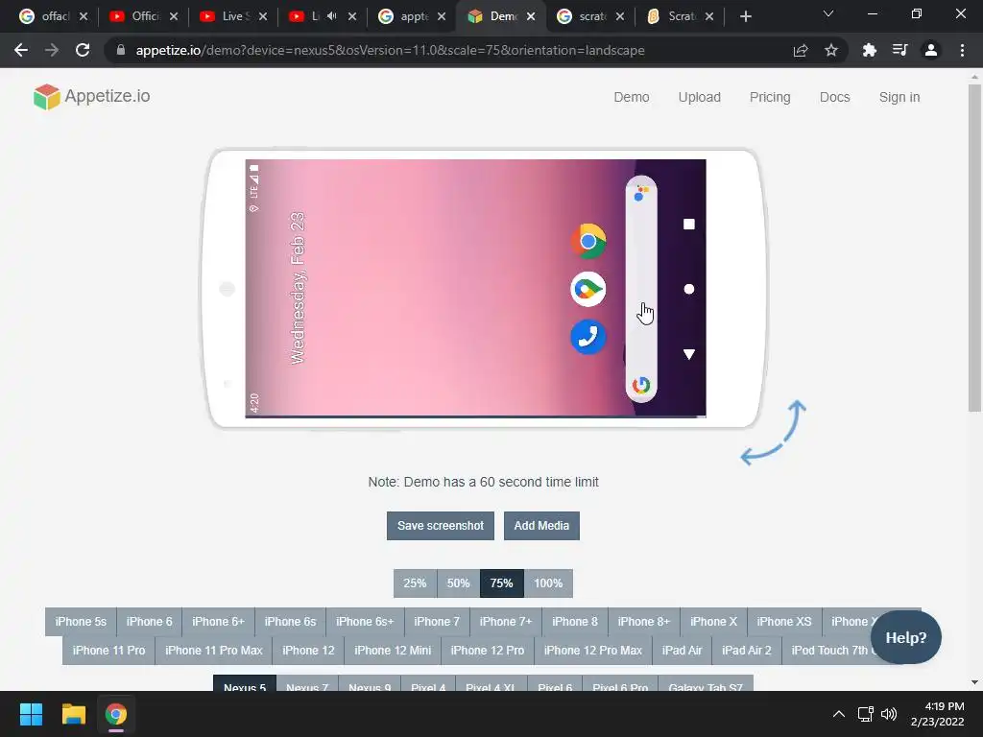The image size is (983, 737).
Task: Choose the iPhone 6+ device
Action: [218, 622]
